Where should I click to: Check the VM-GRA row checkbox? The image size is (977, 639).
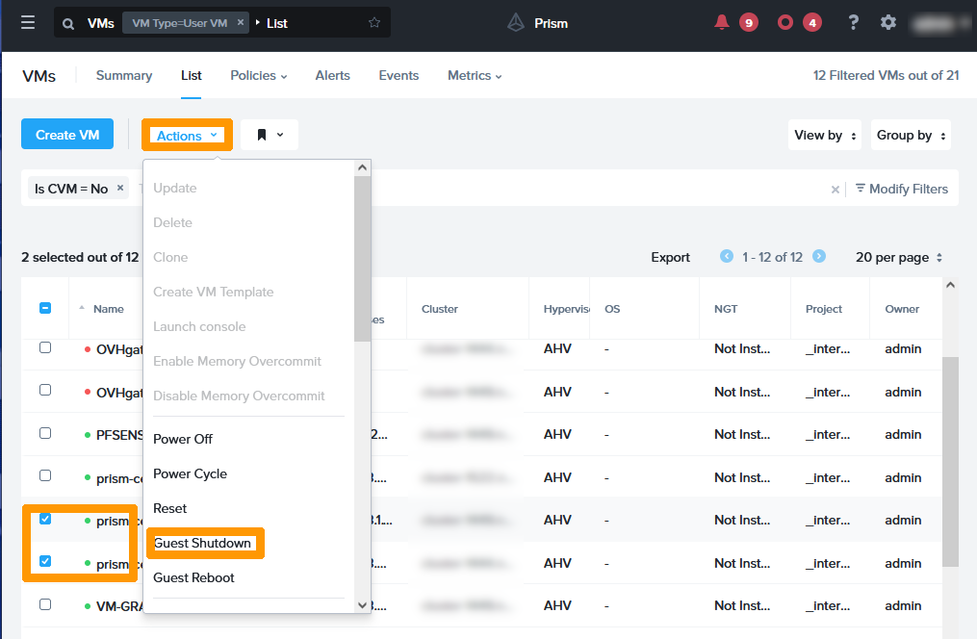(45, 604)
